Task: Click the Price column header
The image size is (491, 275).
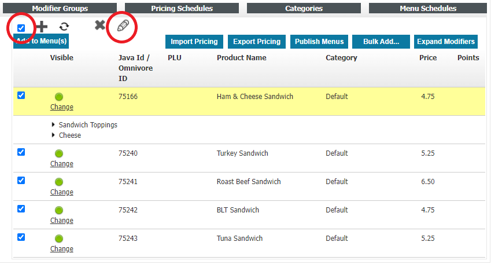Action: 428,58
